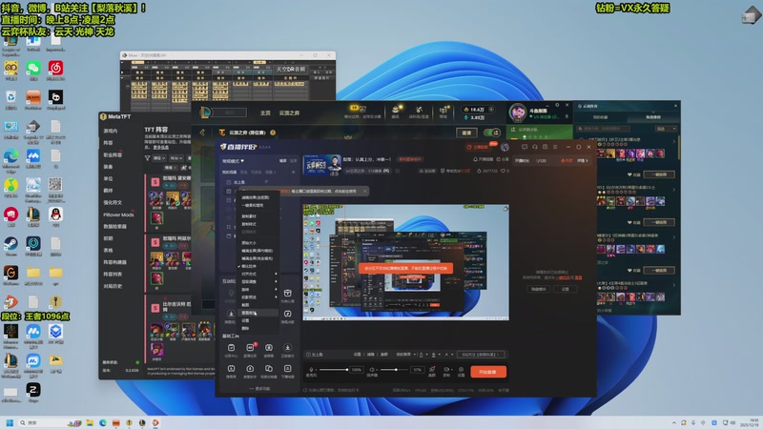Click the summoner profile avatar in the League client
Image resolution: width=763 pixels, height=429 pixels.
pos(518,112)
